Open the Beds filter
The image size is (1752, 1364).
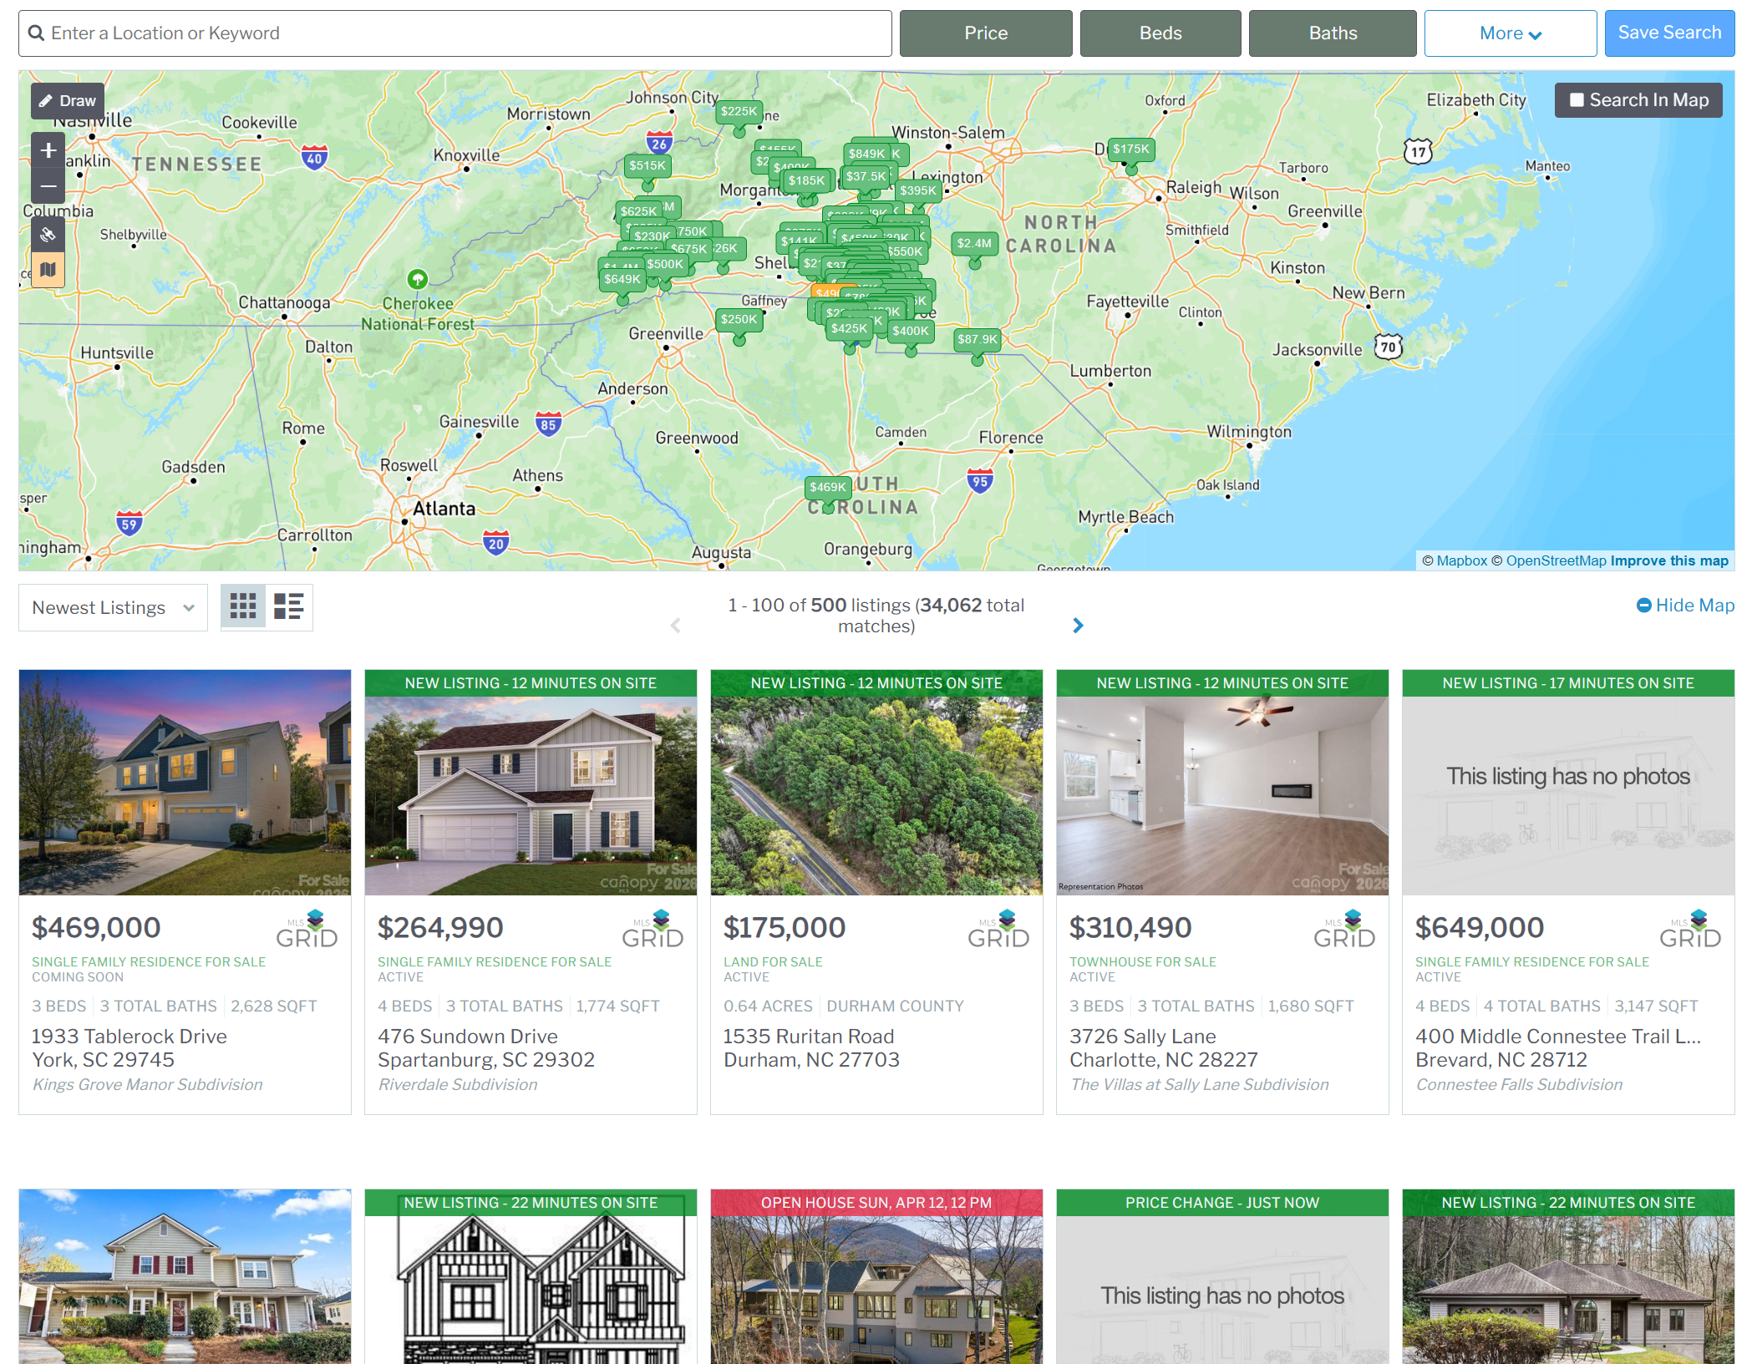point(1160,33)
